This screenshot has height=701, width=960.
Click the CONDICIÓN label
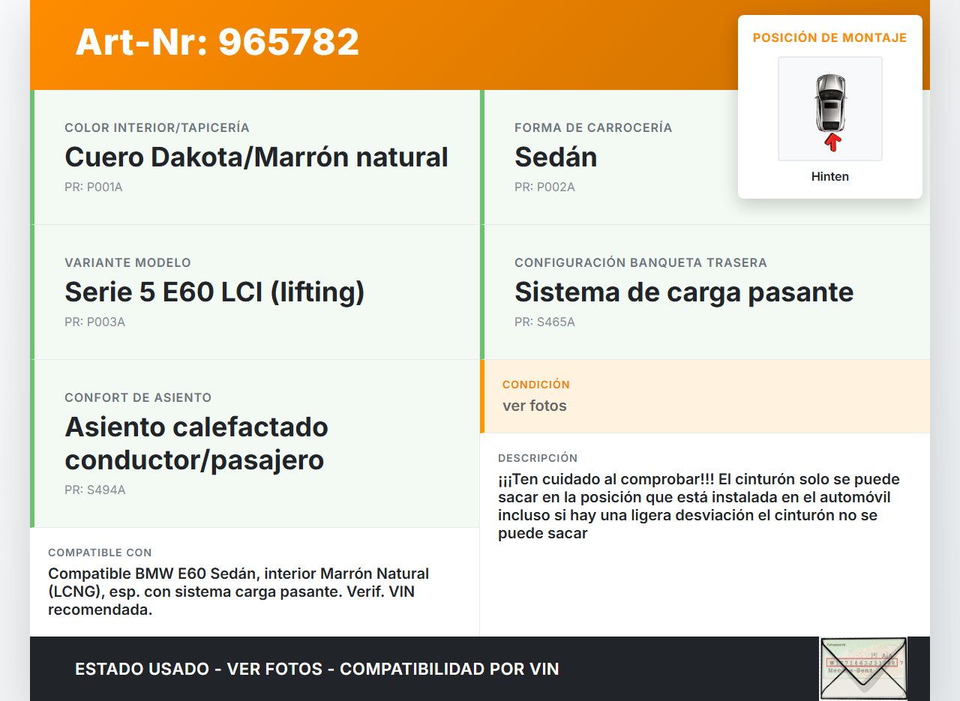pos(536,385)
